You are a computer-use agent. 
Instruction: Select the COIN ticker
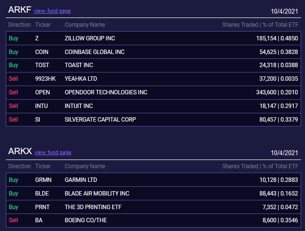42,52
